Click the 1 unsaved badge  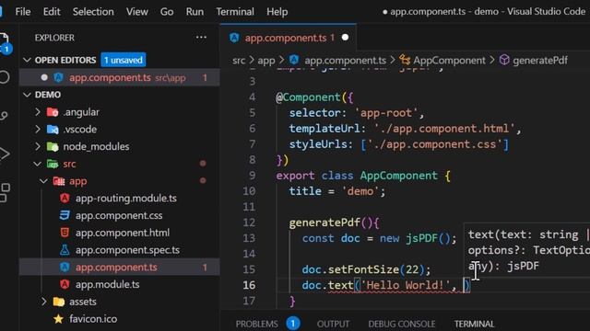tap(123, 60)
